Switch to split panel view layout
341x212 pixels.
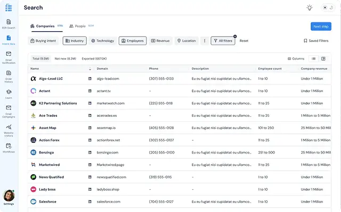(x=323, y=59)
